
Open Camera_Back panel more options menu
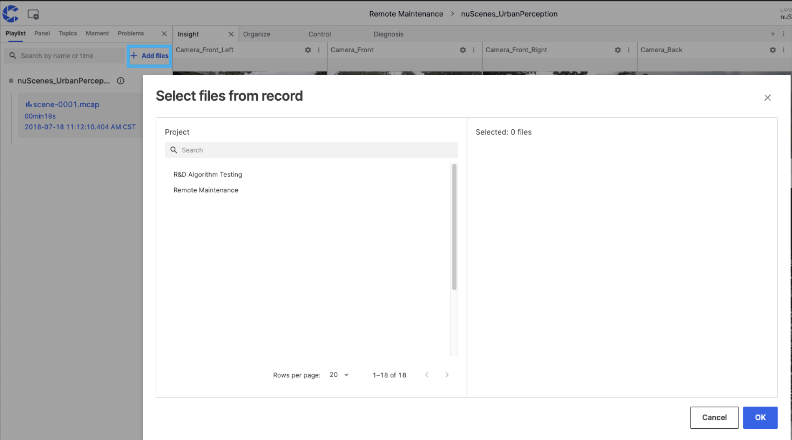(784, 50)
